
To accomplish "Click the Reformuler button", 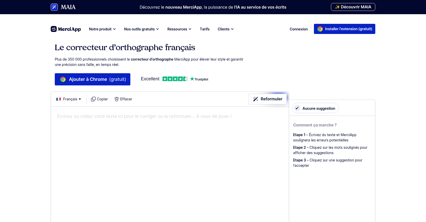I will click(x=268, y=99).
